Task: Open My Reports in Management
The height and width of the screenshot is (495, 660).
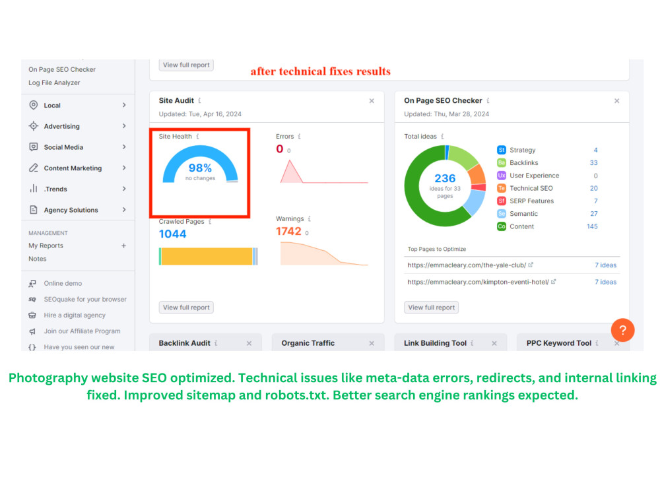Action: coord(46,246)
